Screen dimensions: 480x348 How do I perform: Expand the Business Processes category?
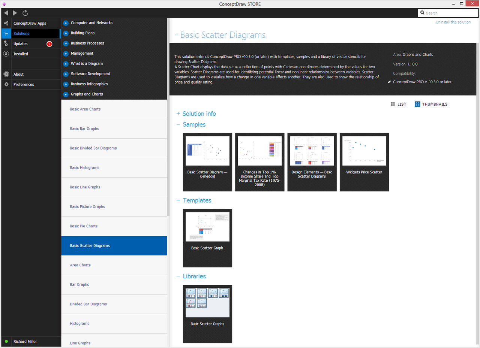click(x=66, y=43)
